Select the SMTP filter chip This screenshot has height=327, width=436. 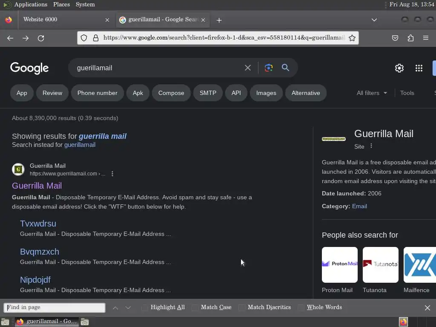[x=208, y=93]
